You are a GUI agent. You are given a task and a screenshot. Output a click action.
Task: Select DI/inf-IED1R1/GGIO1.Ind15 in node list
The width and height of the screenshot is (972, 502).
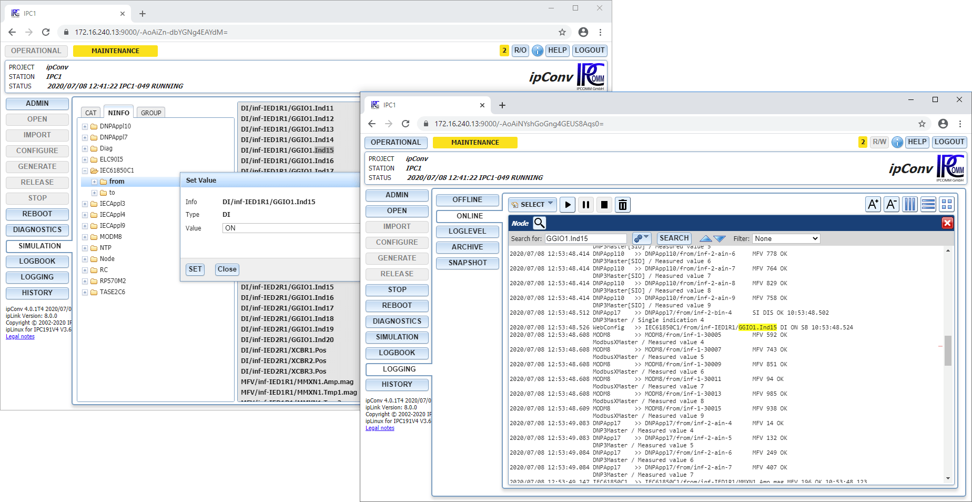(x=287, y=150)
